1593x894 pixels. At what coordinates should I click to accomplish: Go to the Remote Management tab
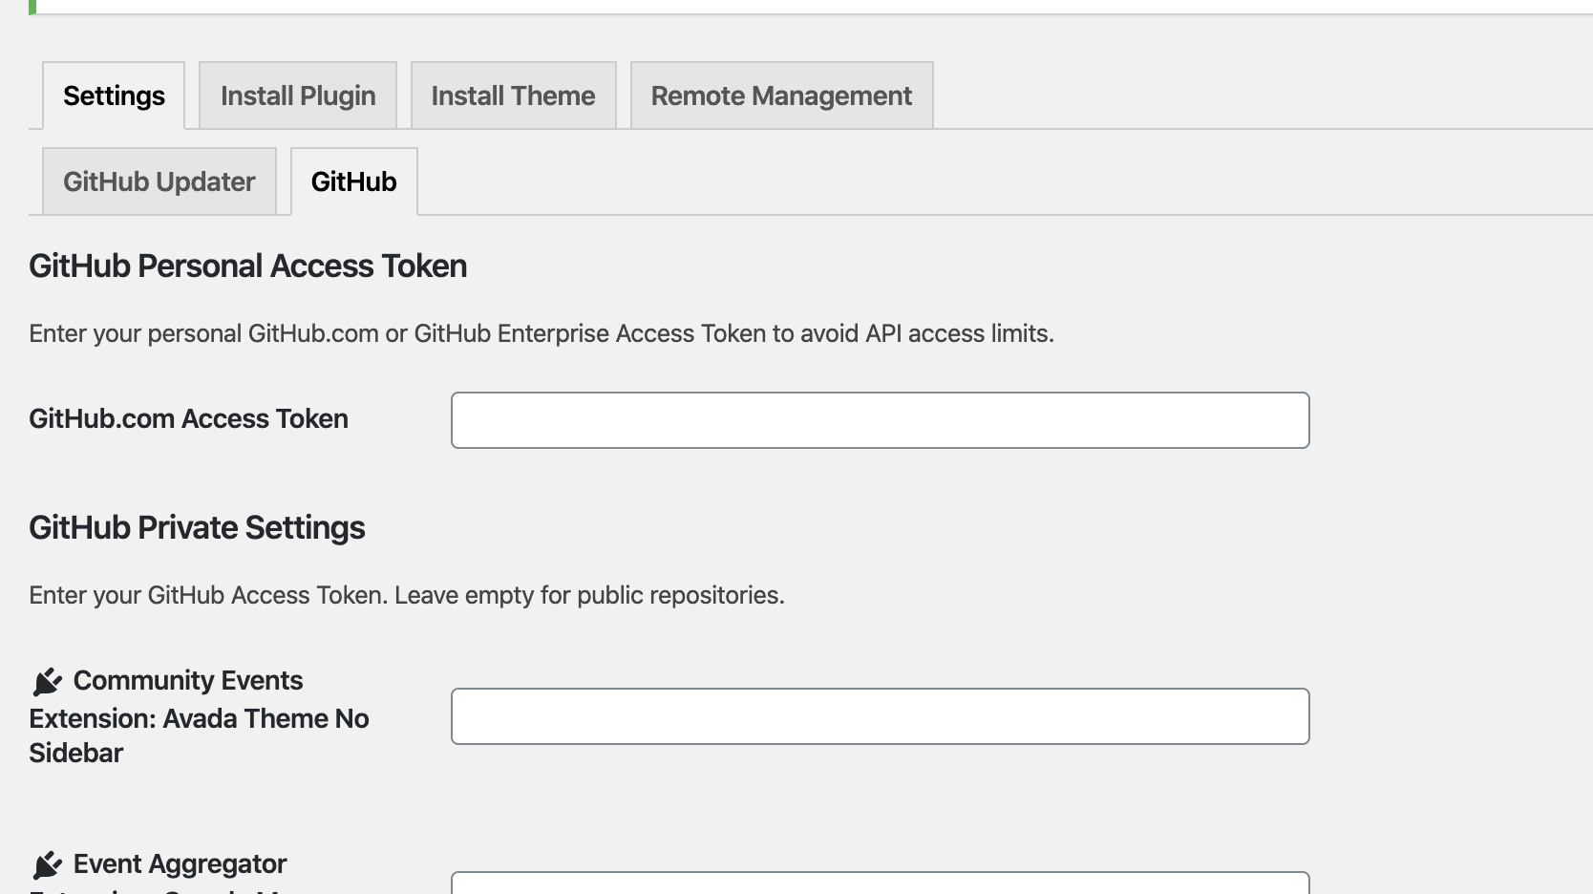coord(781,96)
